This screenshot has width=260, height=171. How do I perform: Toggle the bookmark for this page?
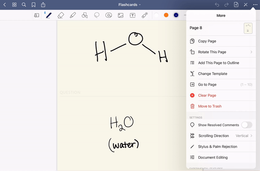[33, 5]
